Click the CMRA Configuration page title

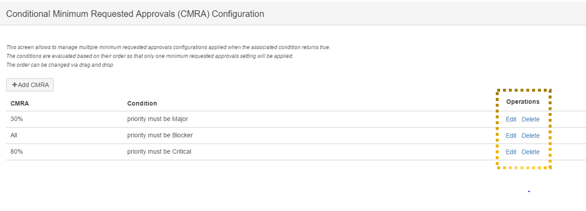pos(135,14)
